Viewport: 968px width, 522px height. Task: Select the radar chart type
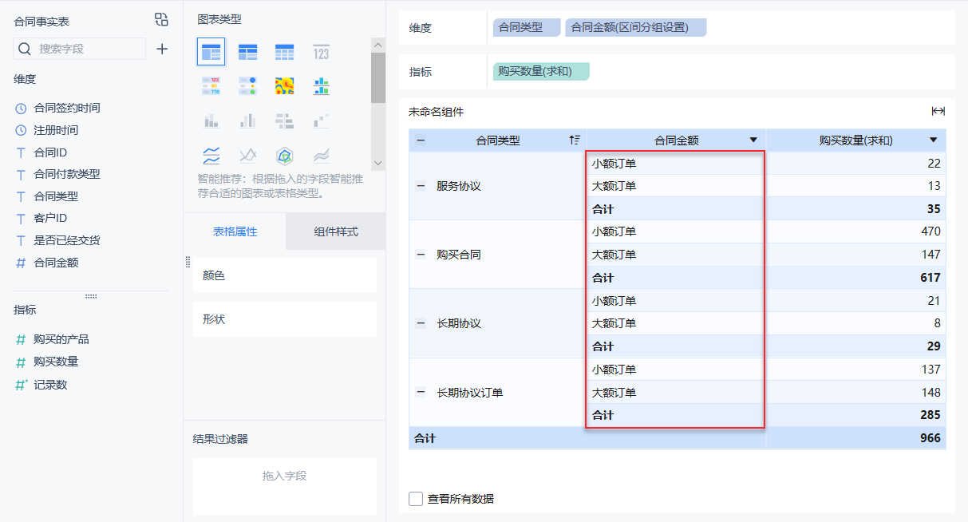pos(285,155)
